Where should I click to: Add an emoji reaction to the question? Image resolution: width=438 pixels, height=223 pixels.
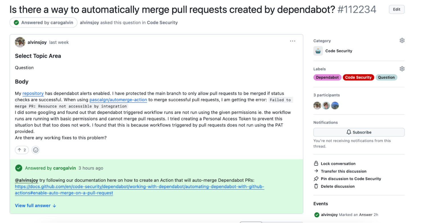click(35, 150)
